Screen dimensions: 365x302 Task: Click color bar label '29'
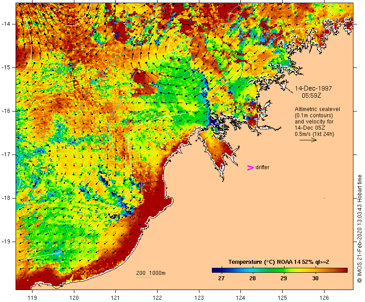click(284, 278)
